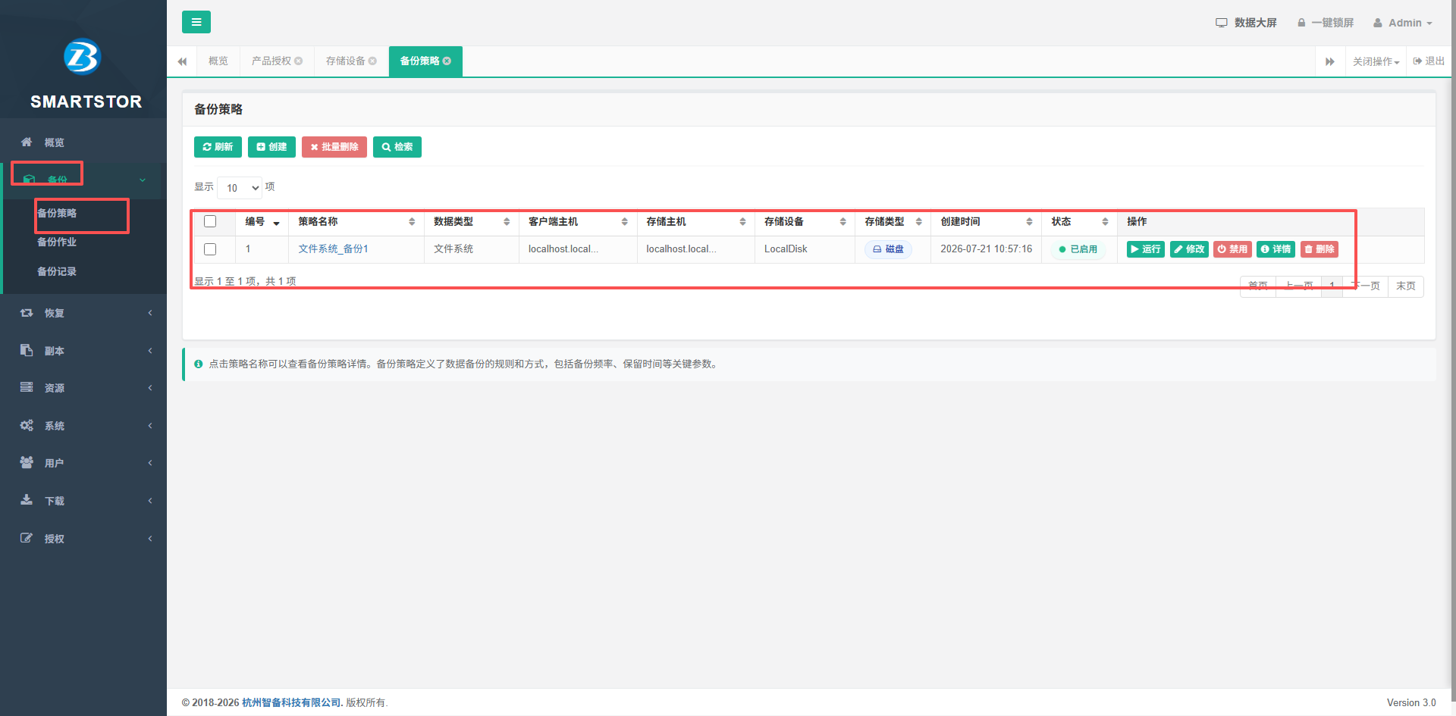Expand the 副本 menu chevron
This screenshot has height=716, width=1456.
pos(150,350)
